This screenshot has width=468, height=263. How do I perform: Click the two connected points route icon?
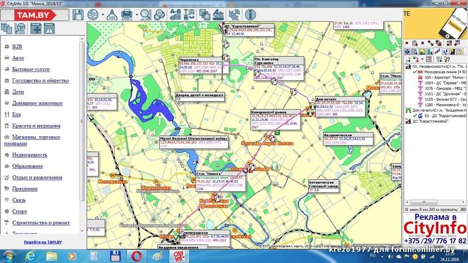point(430,43)
